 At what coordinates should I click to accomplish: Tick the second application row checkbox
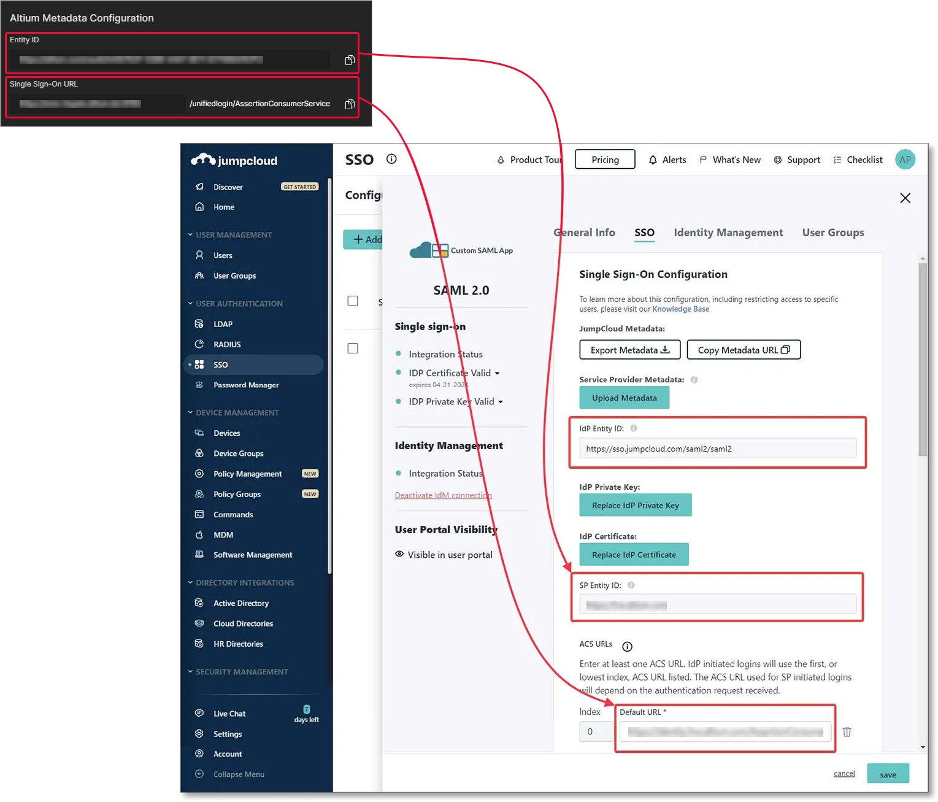[x=353, y=349]
